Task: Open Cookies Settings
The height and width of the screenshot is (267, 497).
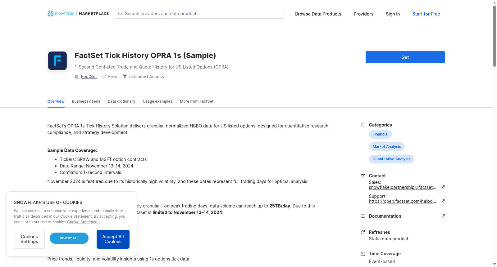Action: coord(29,239)
